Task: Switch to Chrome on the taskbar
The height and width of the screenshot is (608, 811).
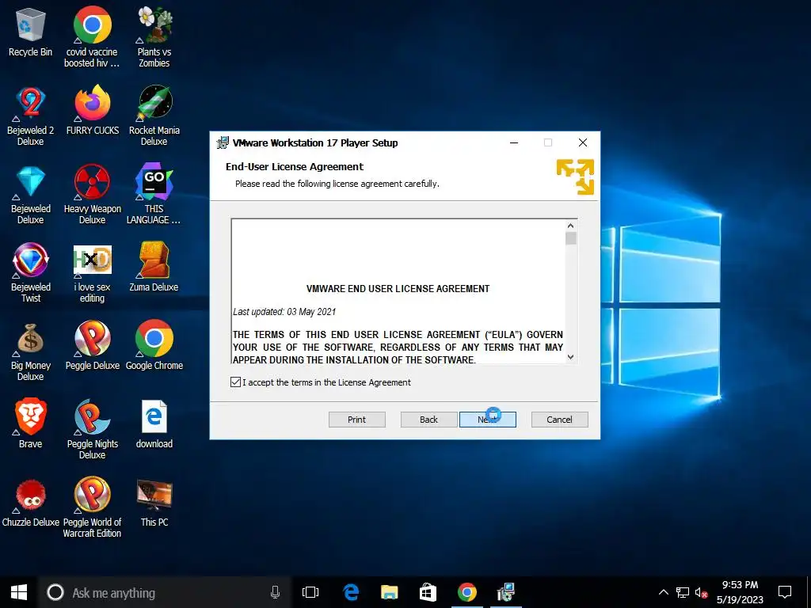Action: [466, 592]
